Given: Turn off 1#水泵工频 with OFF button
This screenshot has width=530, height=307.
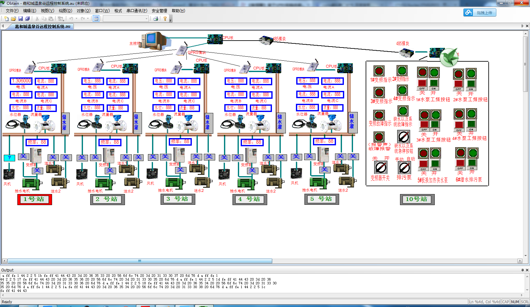Looking at the screenshot, I should pos(422,84).
